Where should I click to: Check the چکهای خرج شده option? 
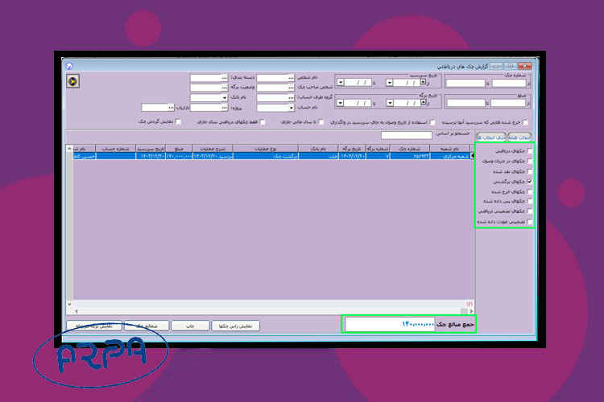529,192
